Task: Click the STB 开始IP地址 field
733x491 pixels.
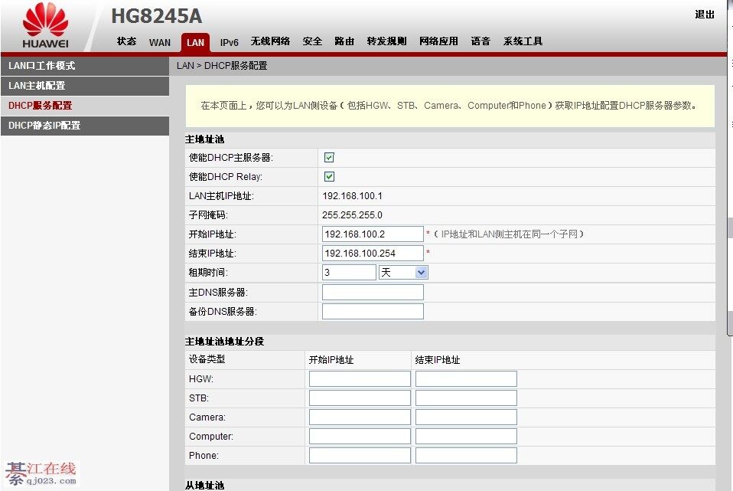Action: [360, 398]
